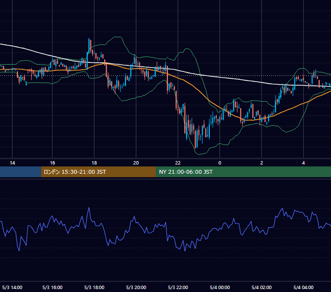Click the NY 21:00-06:00 JST session bar
331x292 pixels.
click(243, 172)
